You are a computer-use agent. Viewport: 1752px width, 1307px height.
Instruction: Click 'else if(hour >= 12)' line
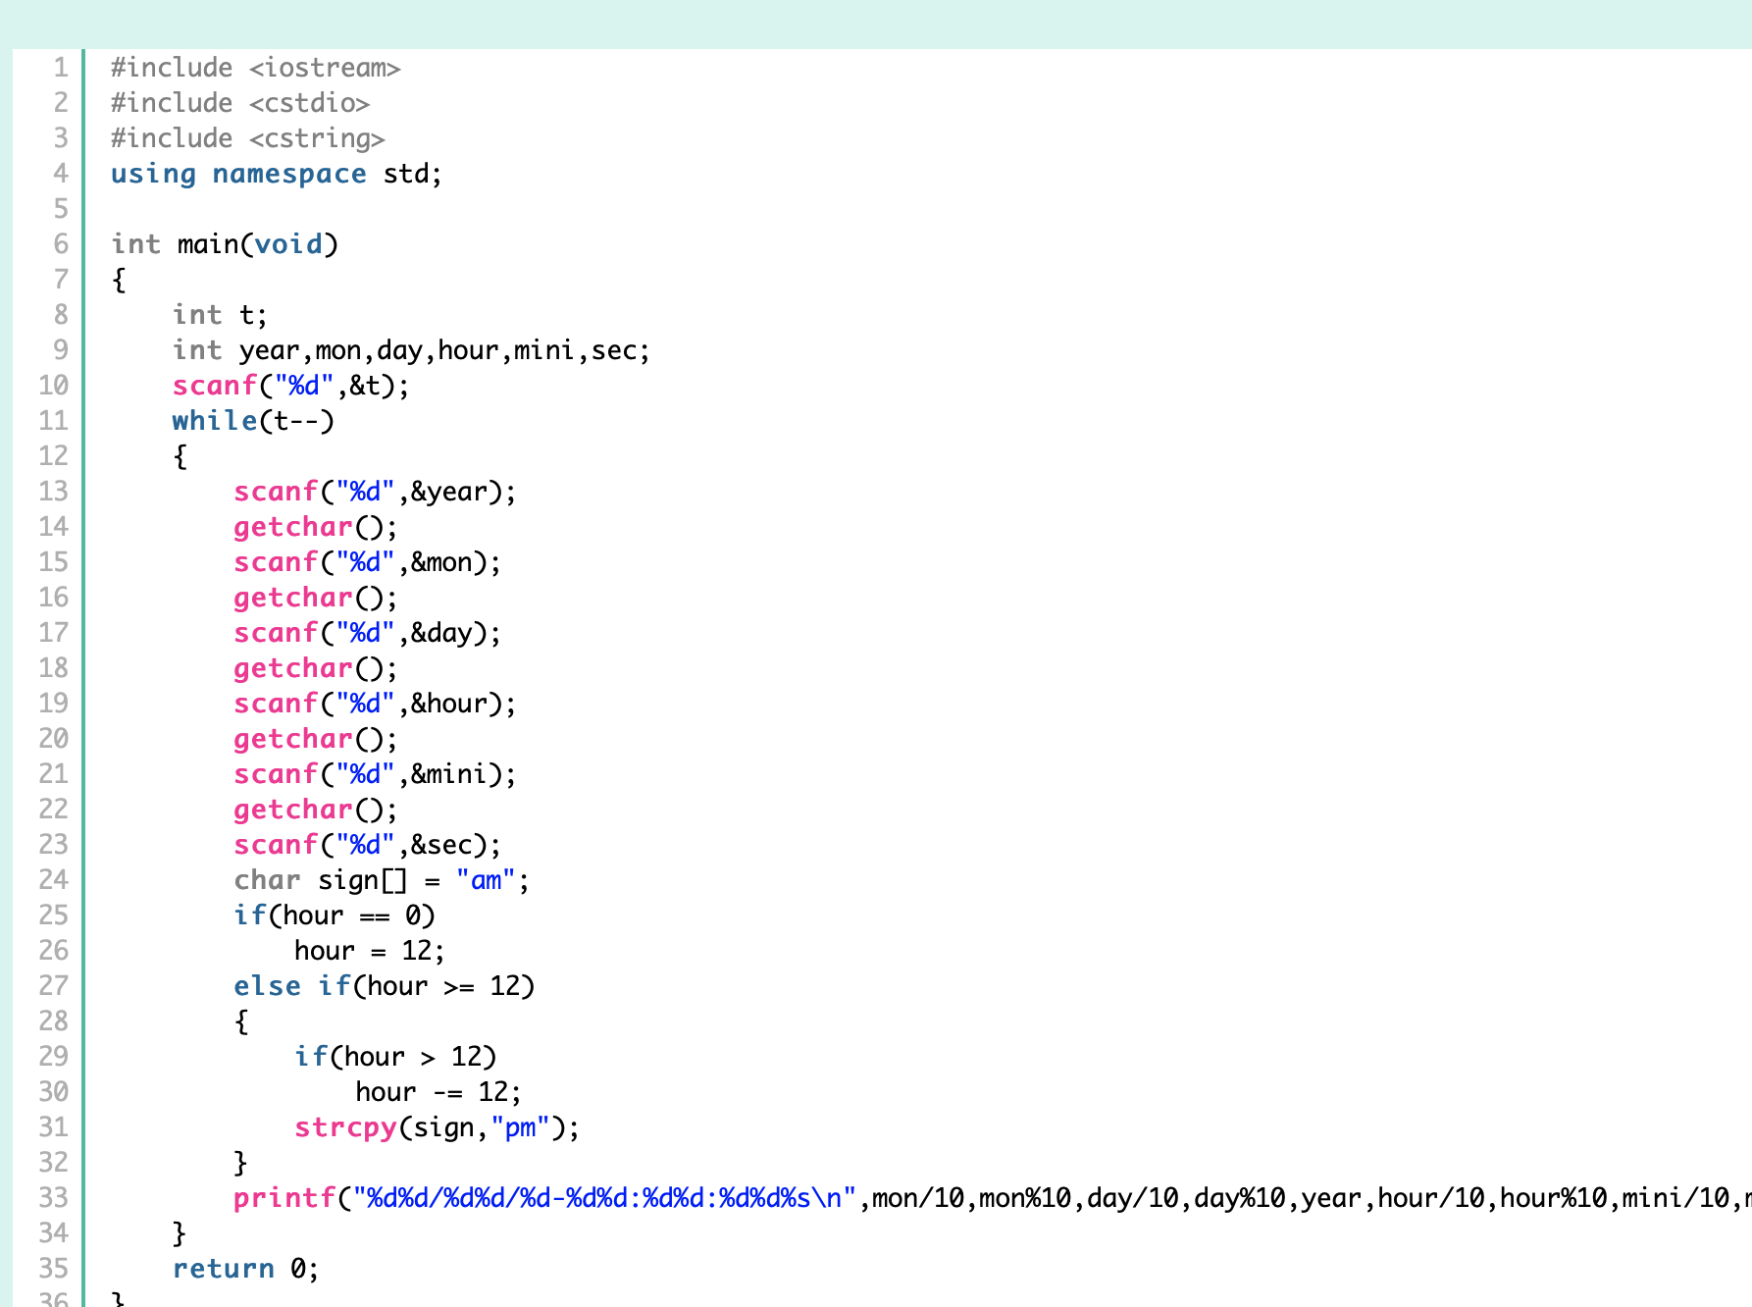click(x=385, y=986)
